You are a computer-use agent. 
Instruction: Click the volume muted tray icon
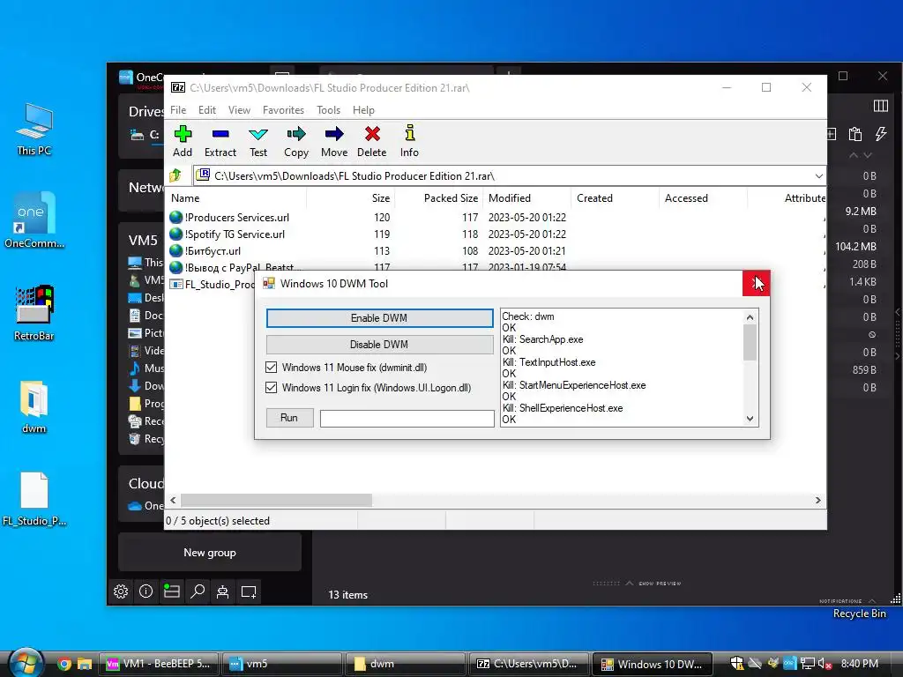tap(825, 664)
